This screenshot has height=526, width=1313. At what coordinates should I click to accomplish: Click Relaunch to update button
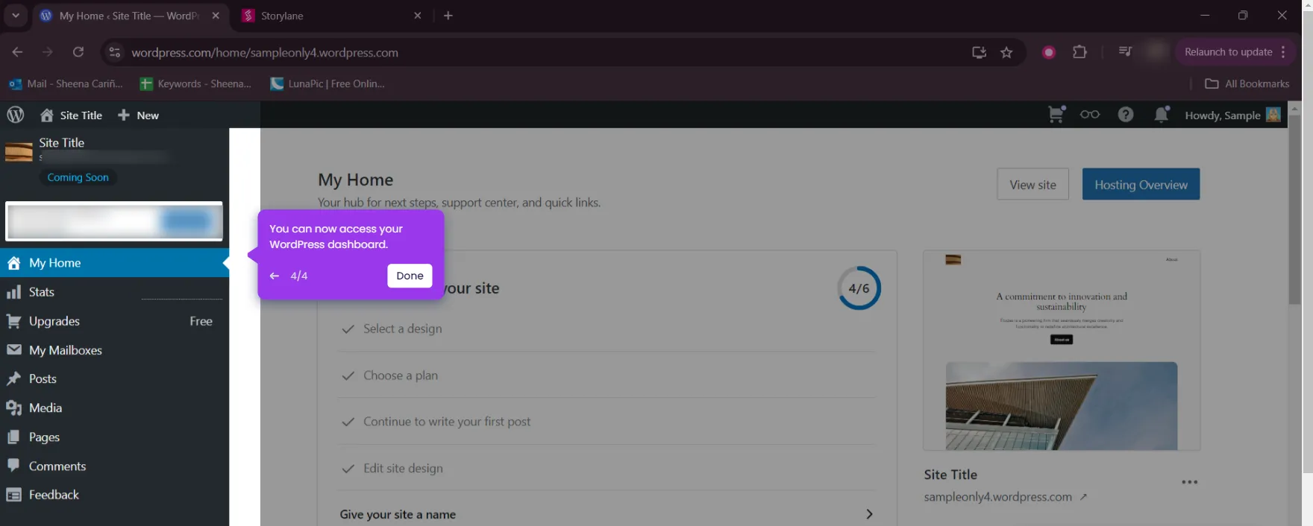point(1228,52)
